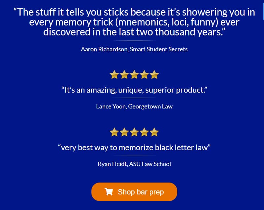
Task: Select middle star above Lance Yoon's review
Action: [134, 75]
